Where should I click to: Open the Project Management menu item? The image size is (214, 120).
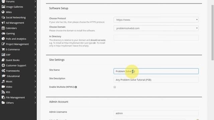click(x=18, y=44)
